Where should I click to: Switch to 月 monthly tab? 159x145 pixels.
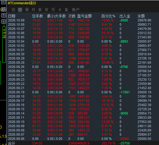(33, 10)
